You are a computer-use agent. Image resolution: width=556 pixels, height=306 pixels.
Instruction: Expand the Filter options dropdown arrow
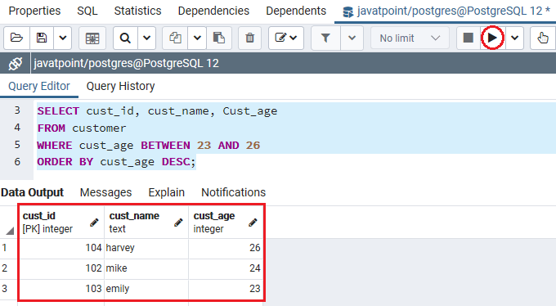[352, 38]
